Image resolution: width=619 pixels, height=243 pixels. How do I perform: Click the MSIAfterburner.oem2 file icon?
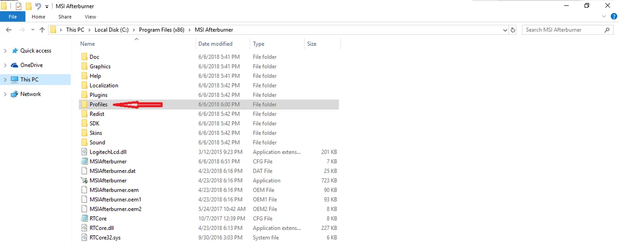[x=84, y=209]
